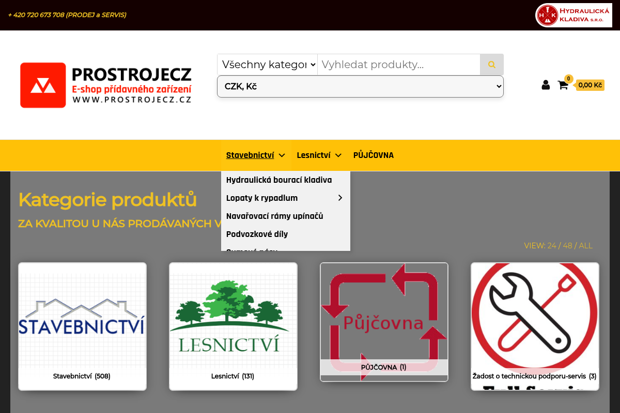620x413 pixels.
Task: Open the user account icon
Action: (546, 85)
